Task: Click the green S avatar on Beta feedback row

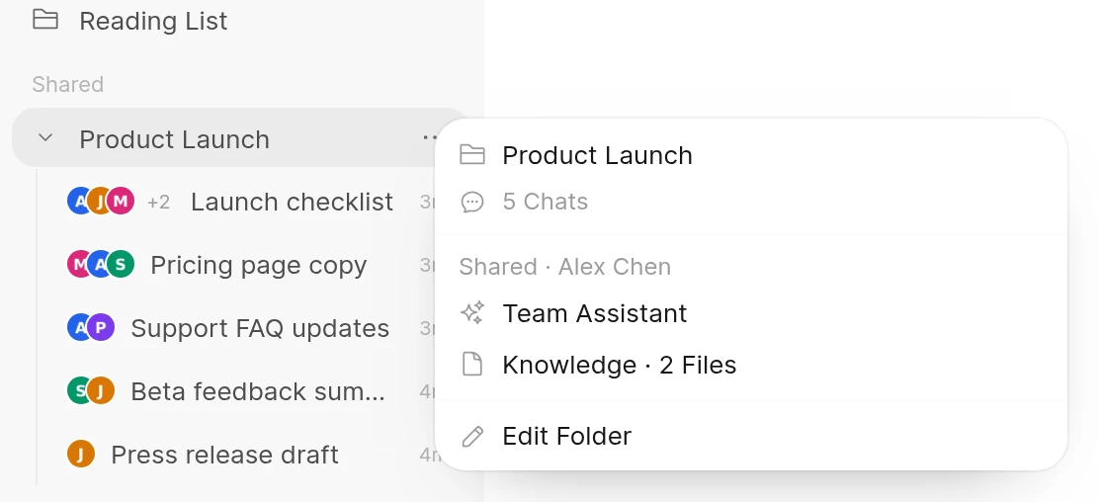Action: [80, 390]
